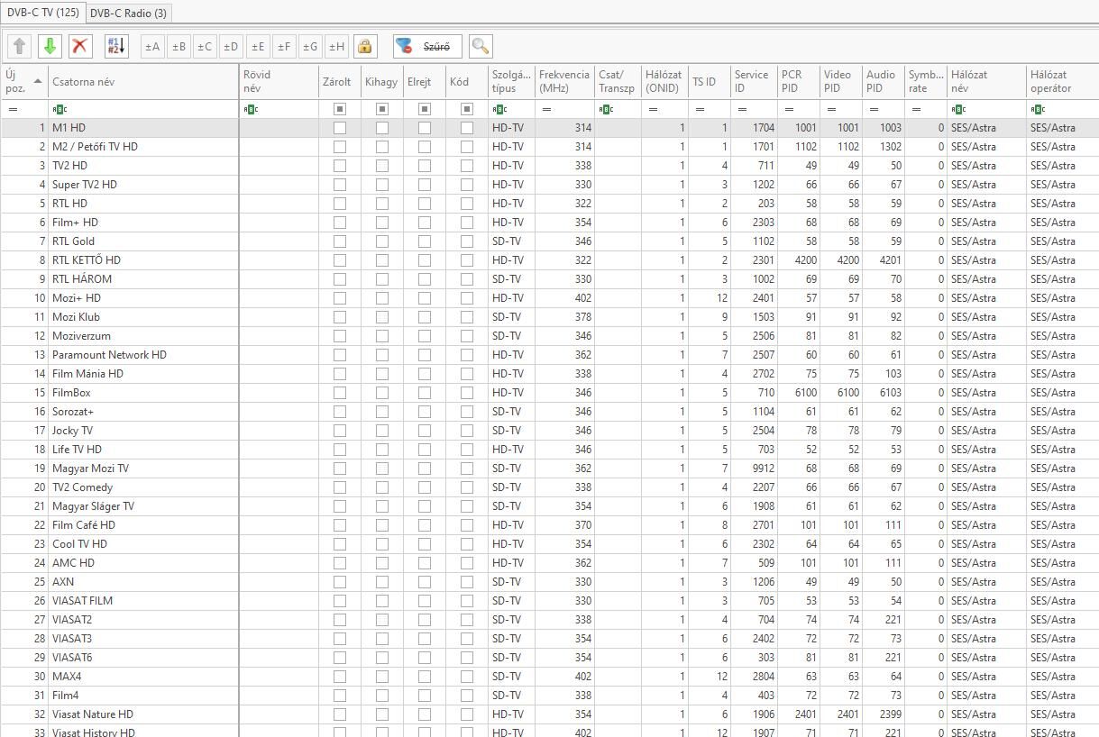This screenshot has width=1099, height=737.
Task: Click the red X delete channel icon
Action: tap(80, 46)
